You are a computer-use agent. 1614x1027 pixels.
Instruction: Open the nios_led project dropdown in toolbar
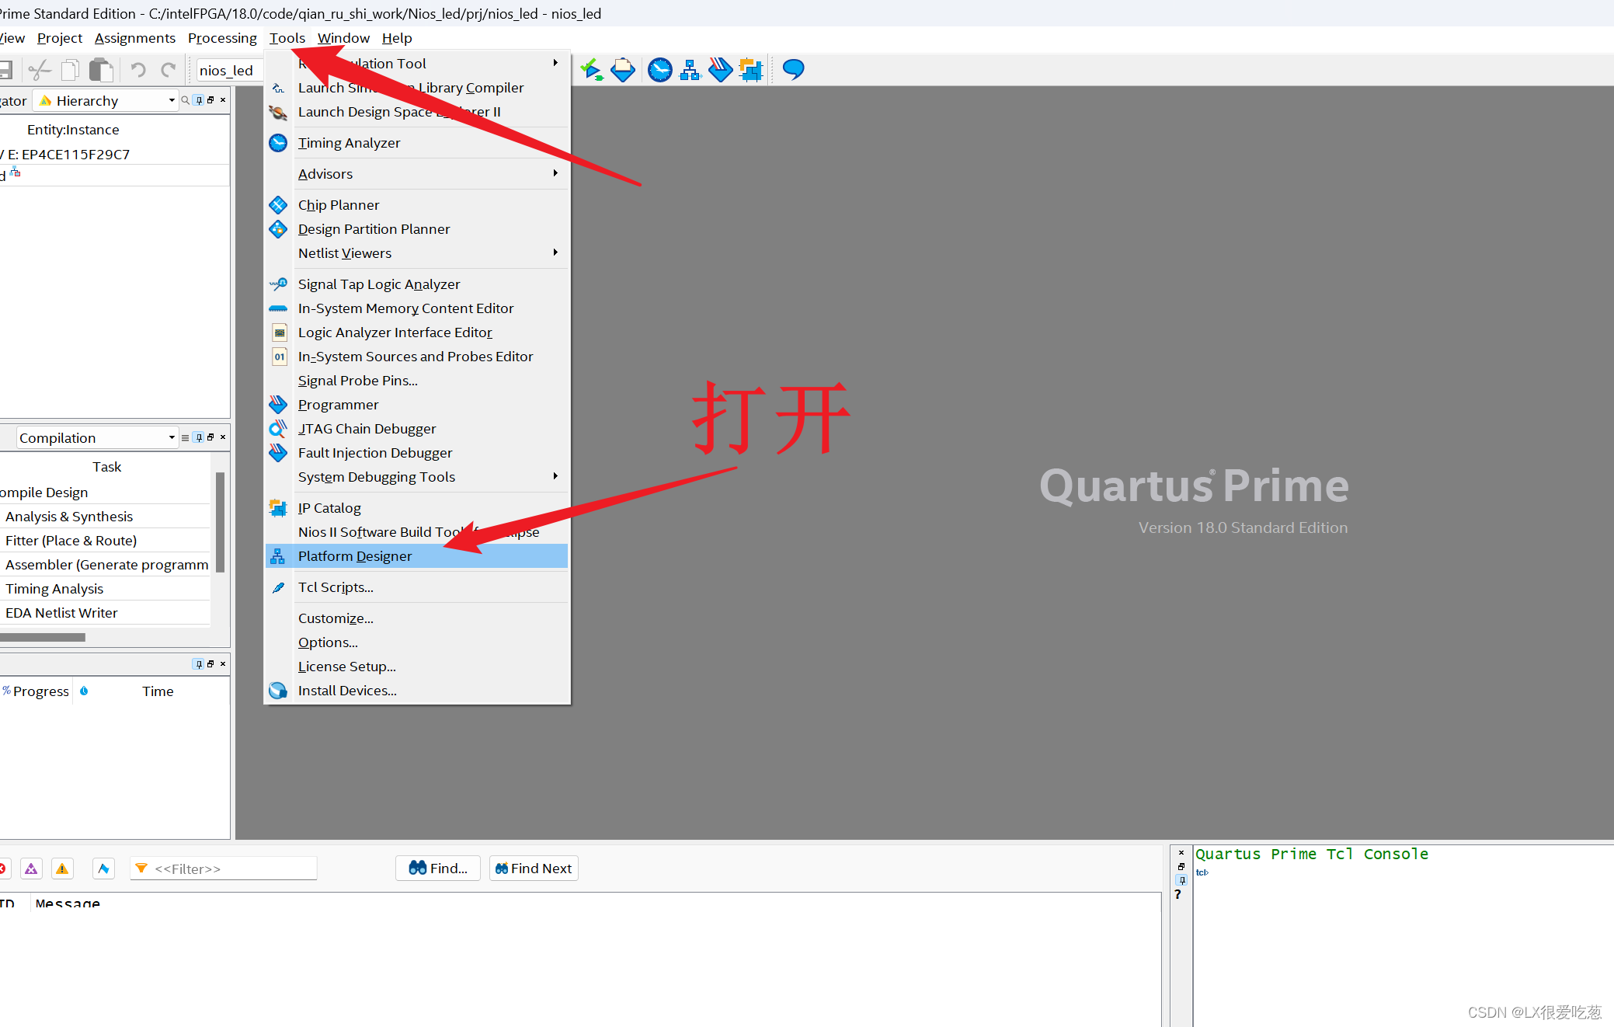pos(230,71)
